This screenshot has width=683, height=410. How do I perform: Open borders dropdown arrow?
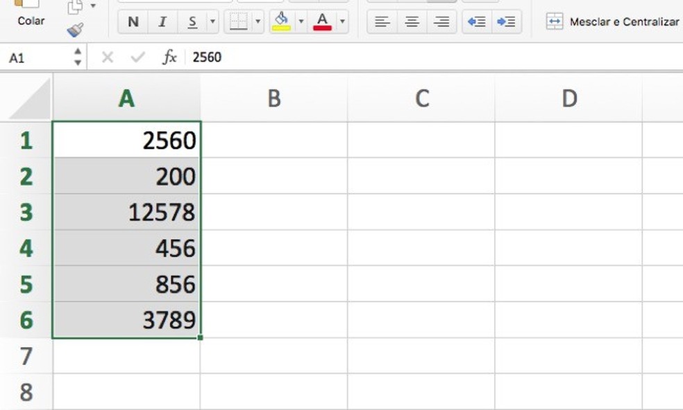click(258, 21)
